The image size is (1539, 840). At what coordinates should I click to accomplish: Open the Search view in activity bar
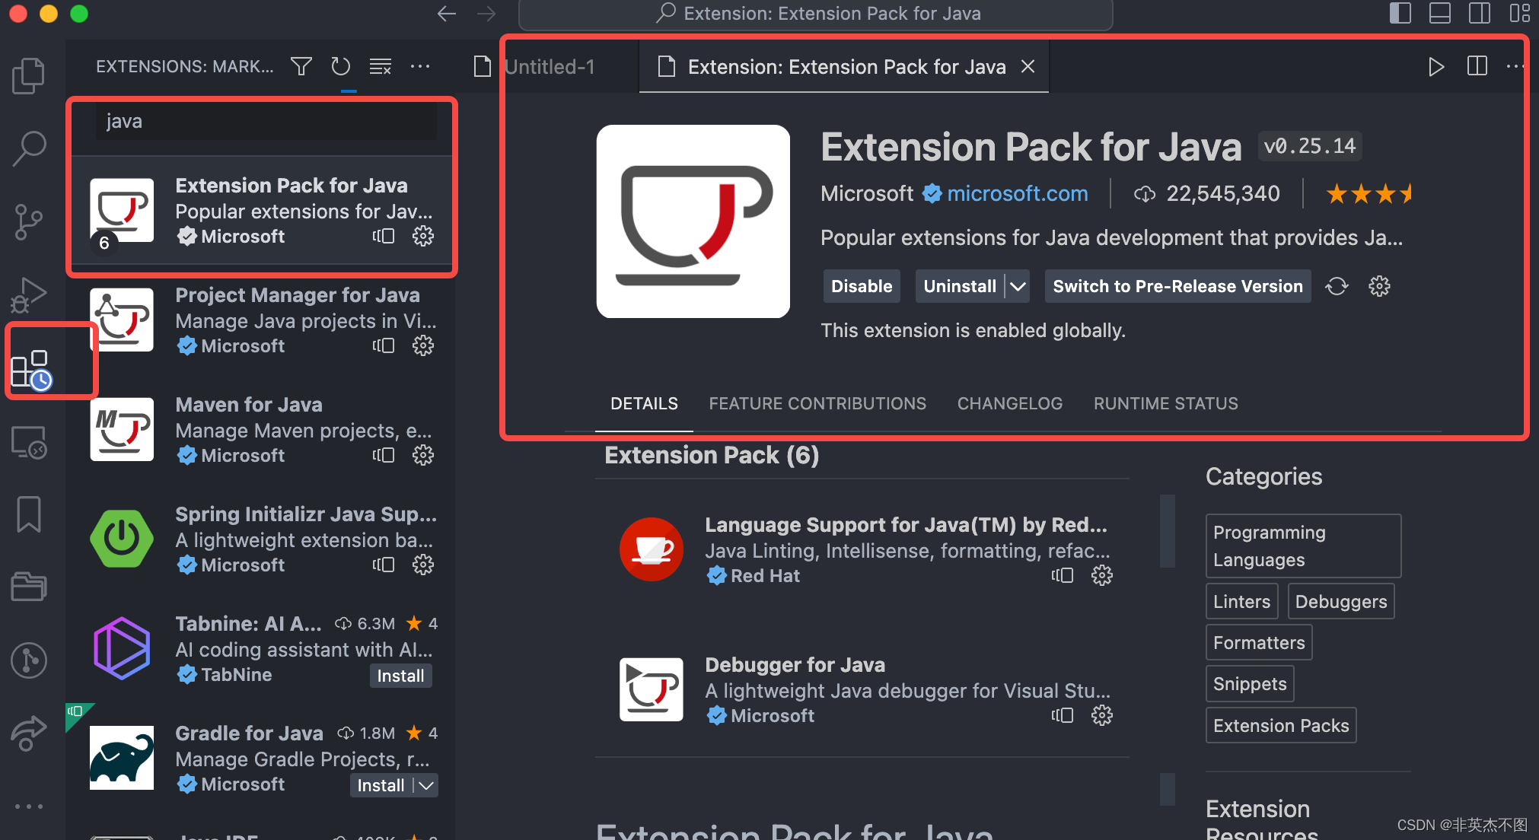(x=29, y=148)
